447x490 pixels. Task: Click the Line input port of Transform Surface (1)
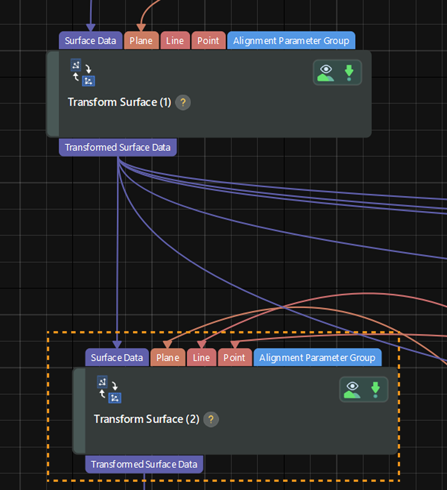coord(174,40)
